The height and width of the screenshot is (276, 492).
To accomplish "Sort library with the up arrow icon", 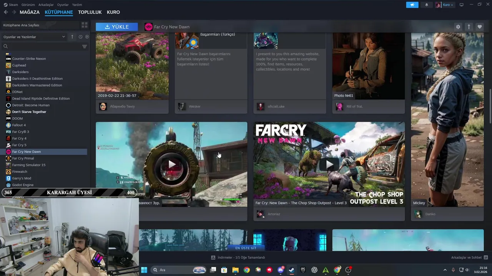I will (x=72, y=37).
